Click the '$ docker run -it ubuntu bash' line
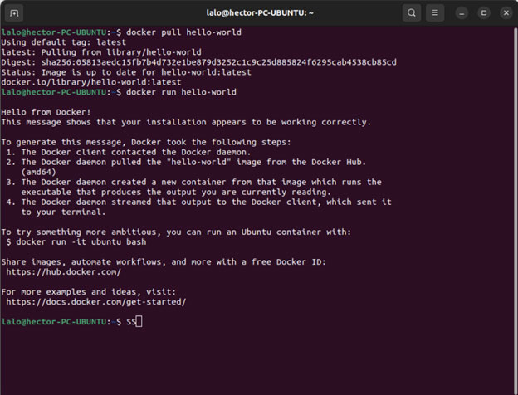The image size is (518, 395). pos(76,241)
